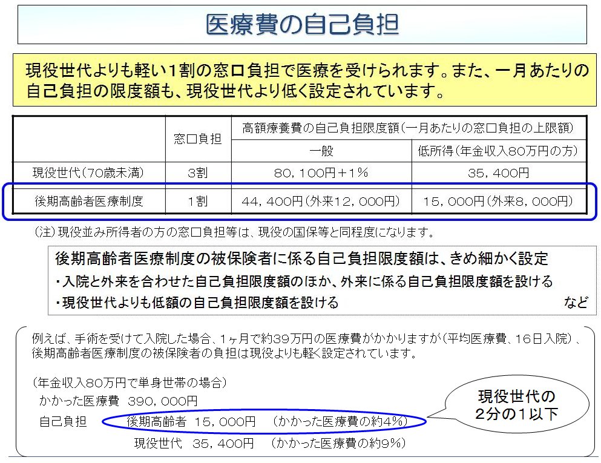The width and height of the screenshot is (601, 463).
Task: Select the 1割 table cell
Action: click(x=198, y=201)
